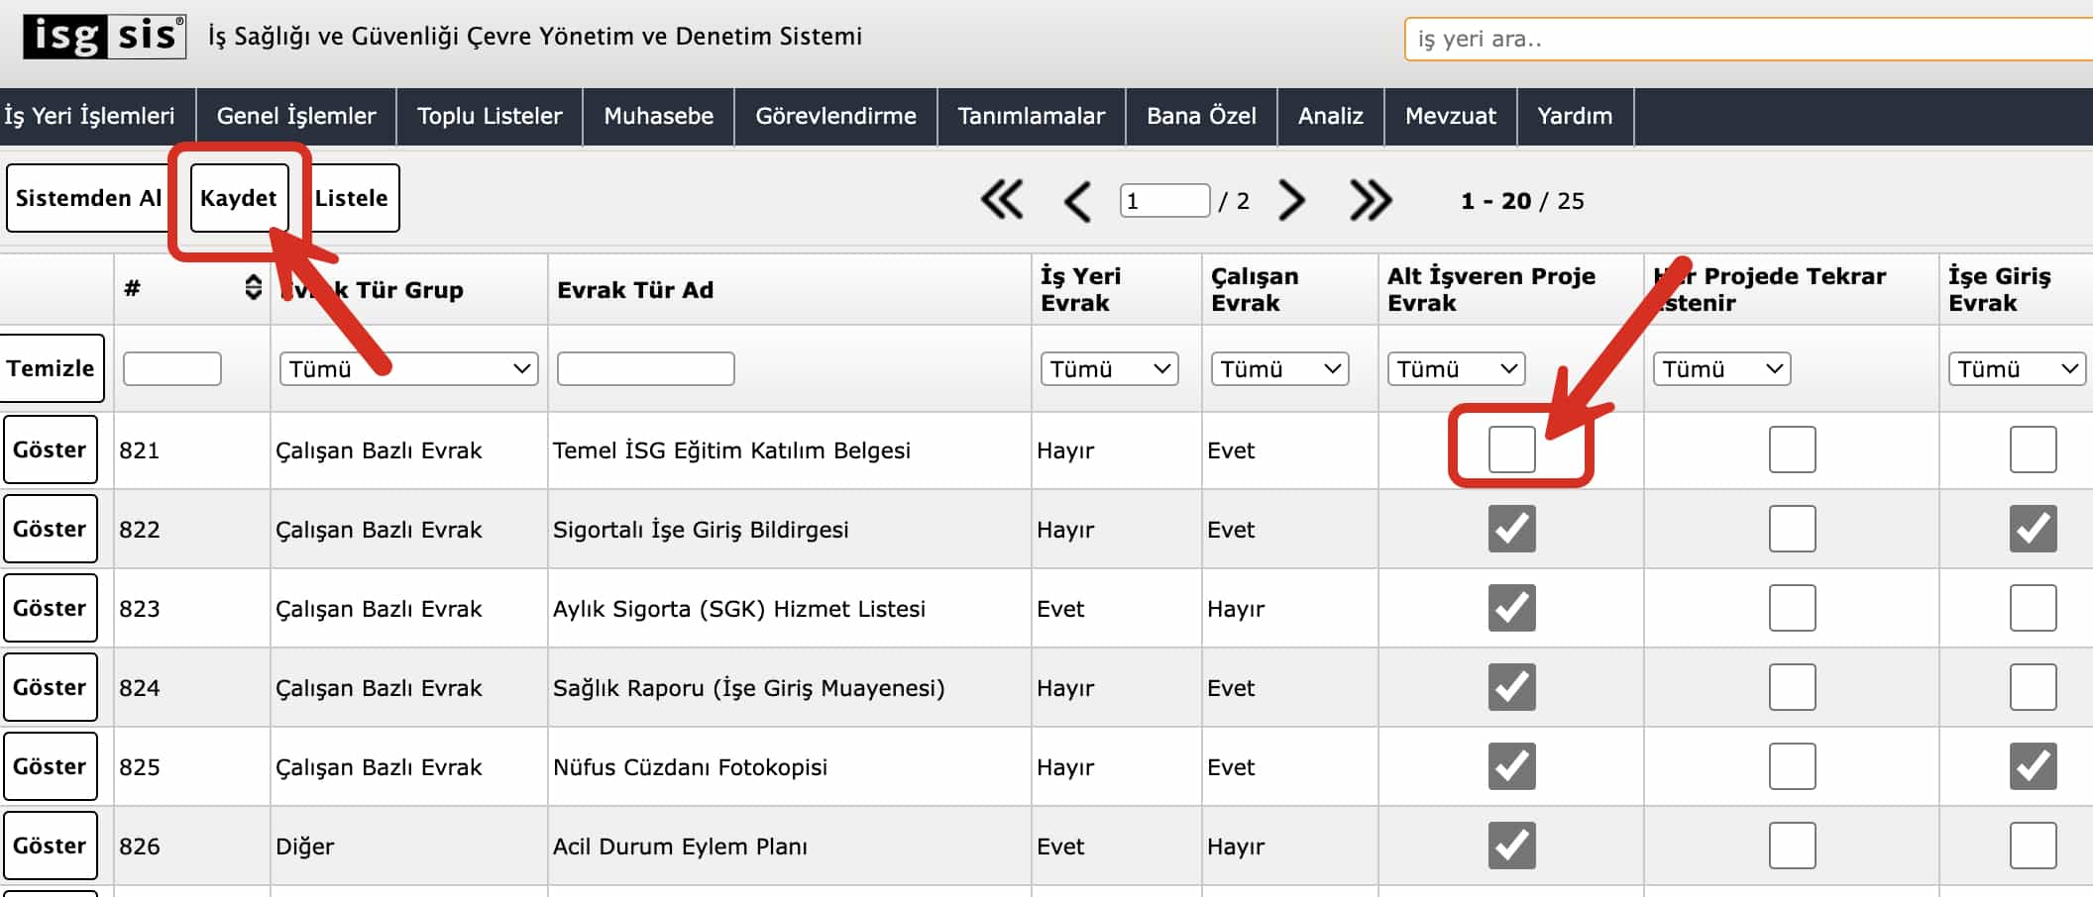This screenshot has width=2093, height=897.
Task: Click the next page arrow
Action: point(1291,201)
